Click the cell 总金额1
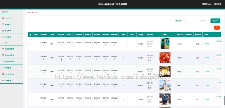The width and height of the screenshot is (225, 108). (140, 44)
